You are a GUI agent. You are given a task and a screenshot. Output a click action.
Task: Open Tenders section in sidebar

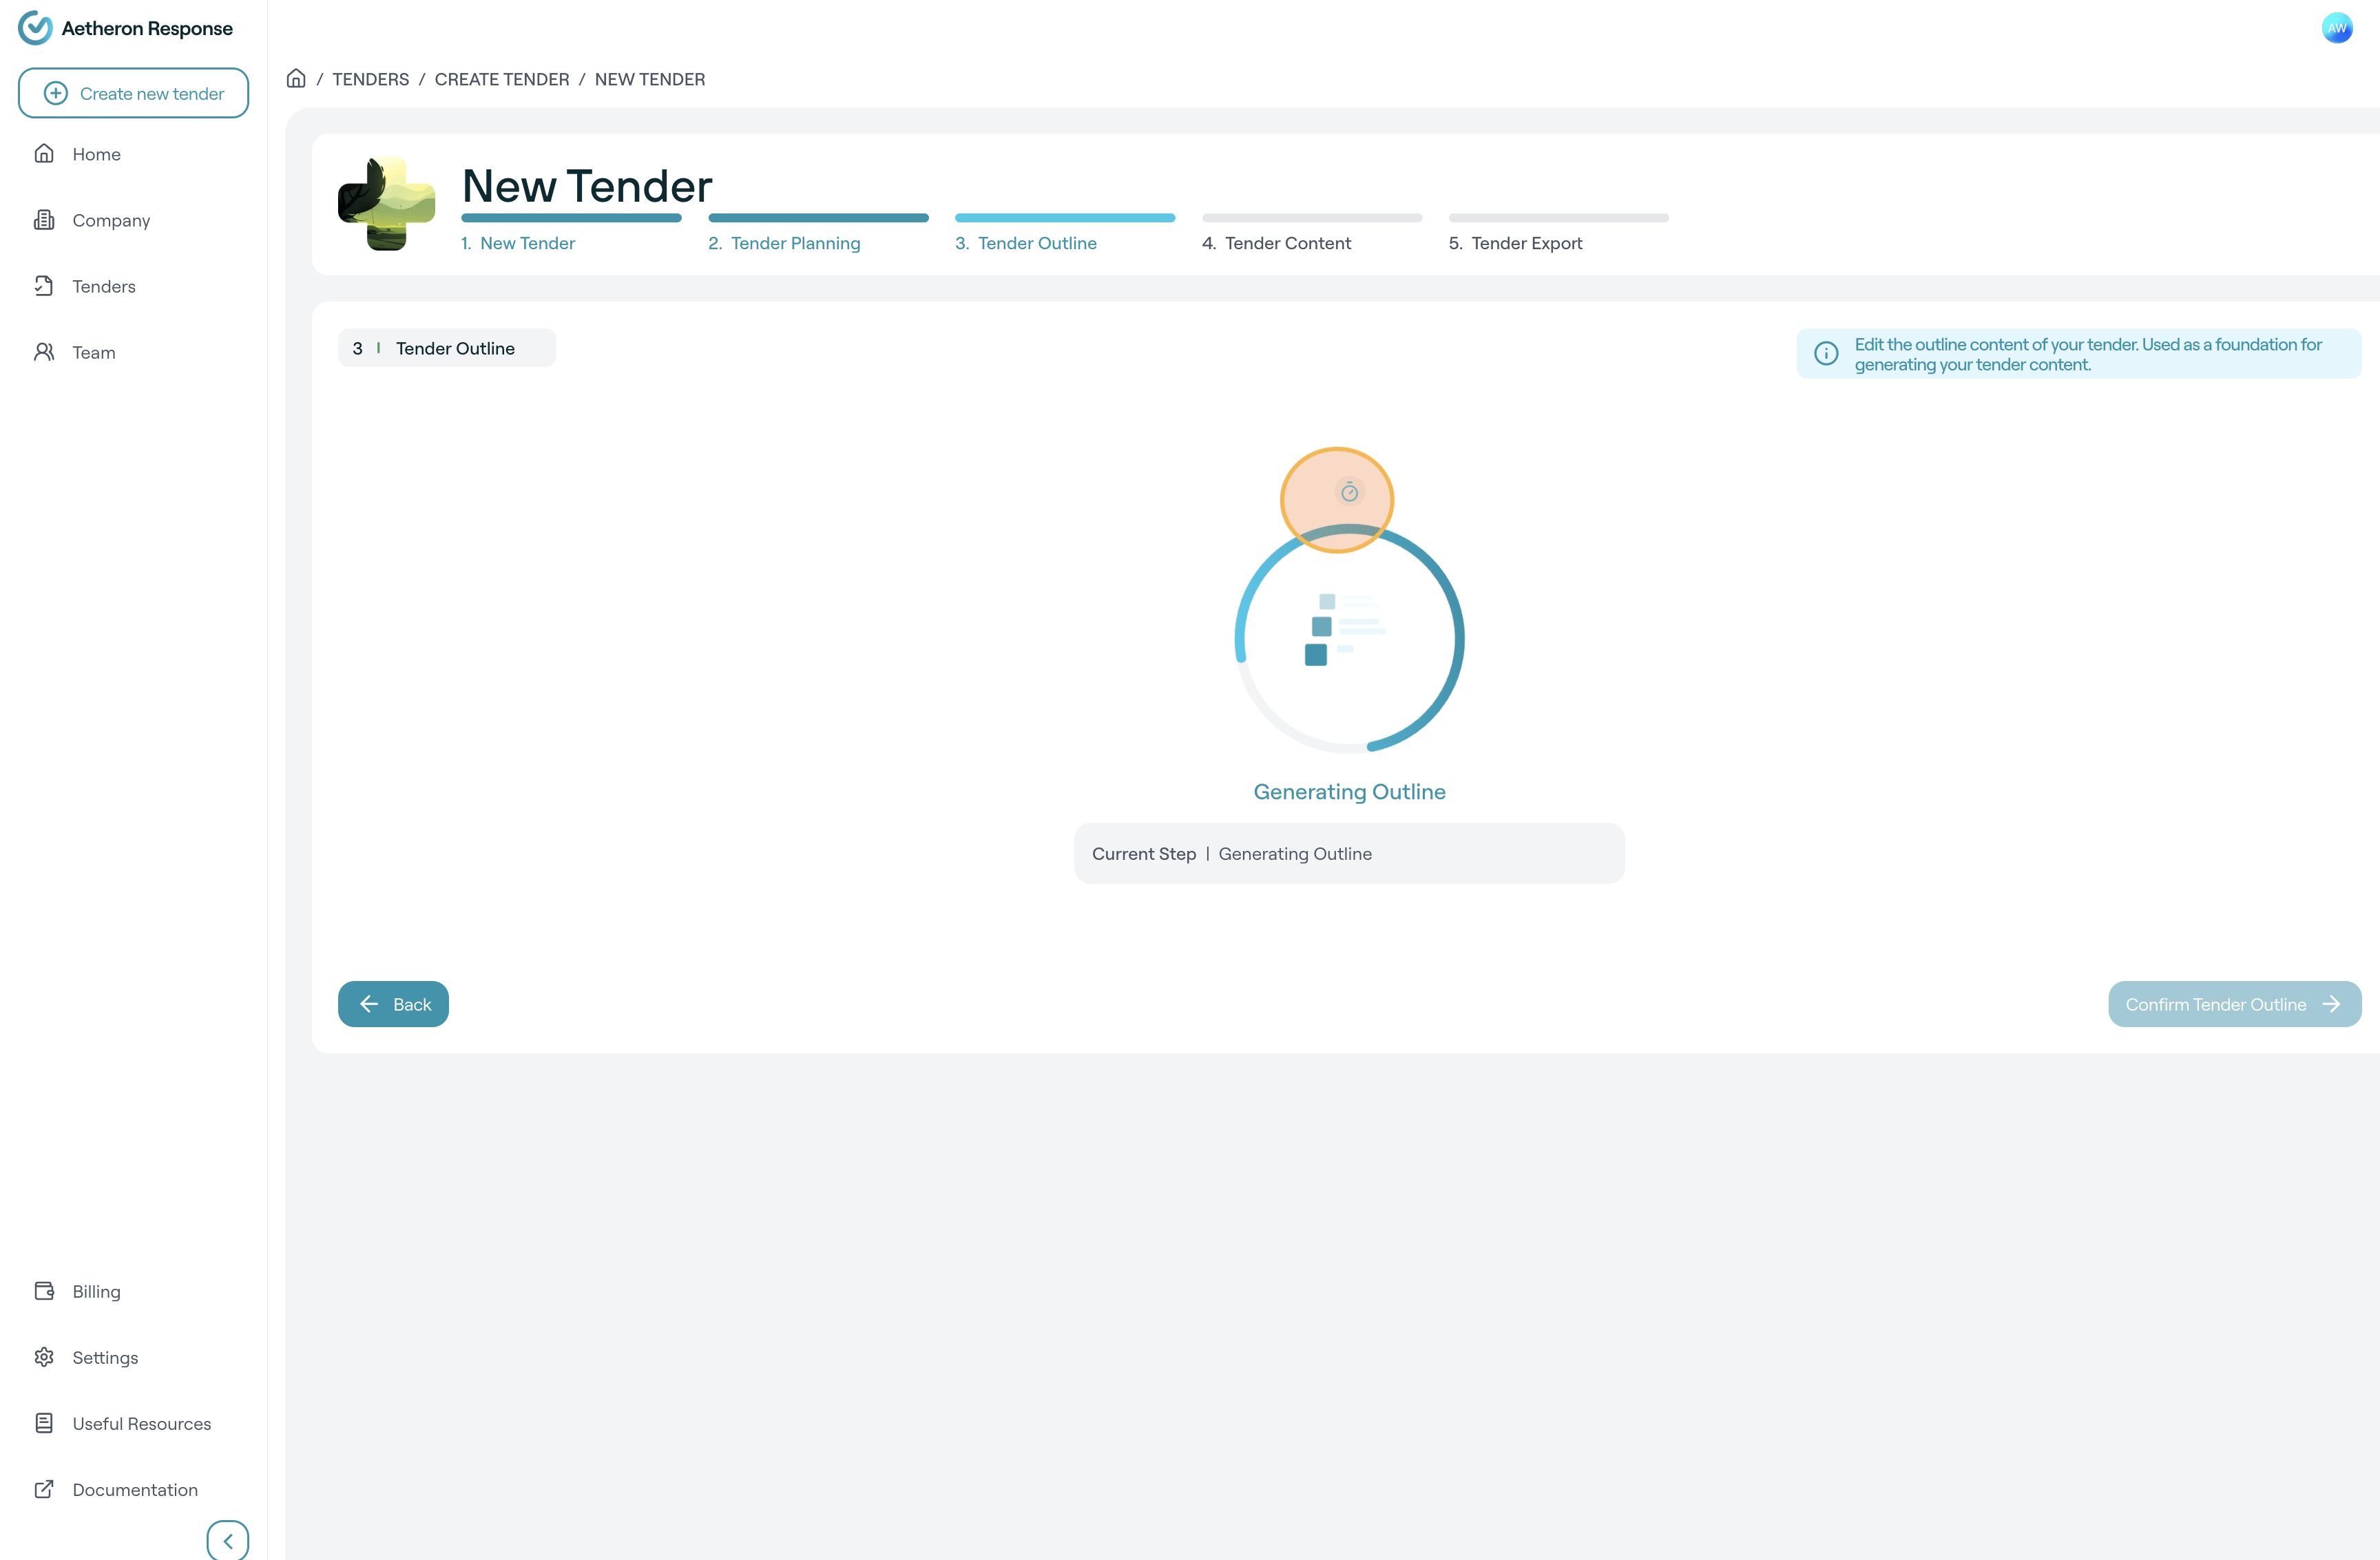point(103,287)
